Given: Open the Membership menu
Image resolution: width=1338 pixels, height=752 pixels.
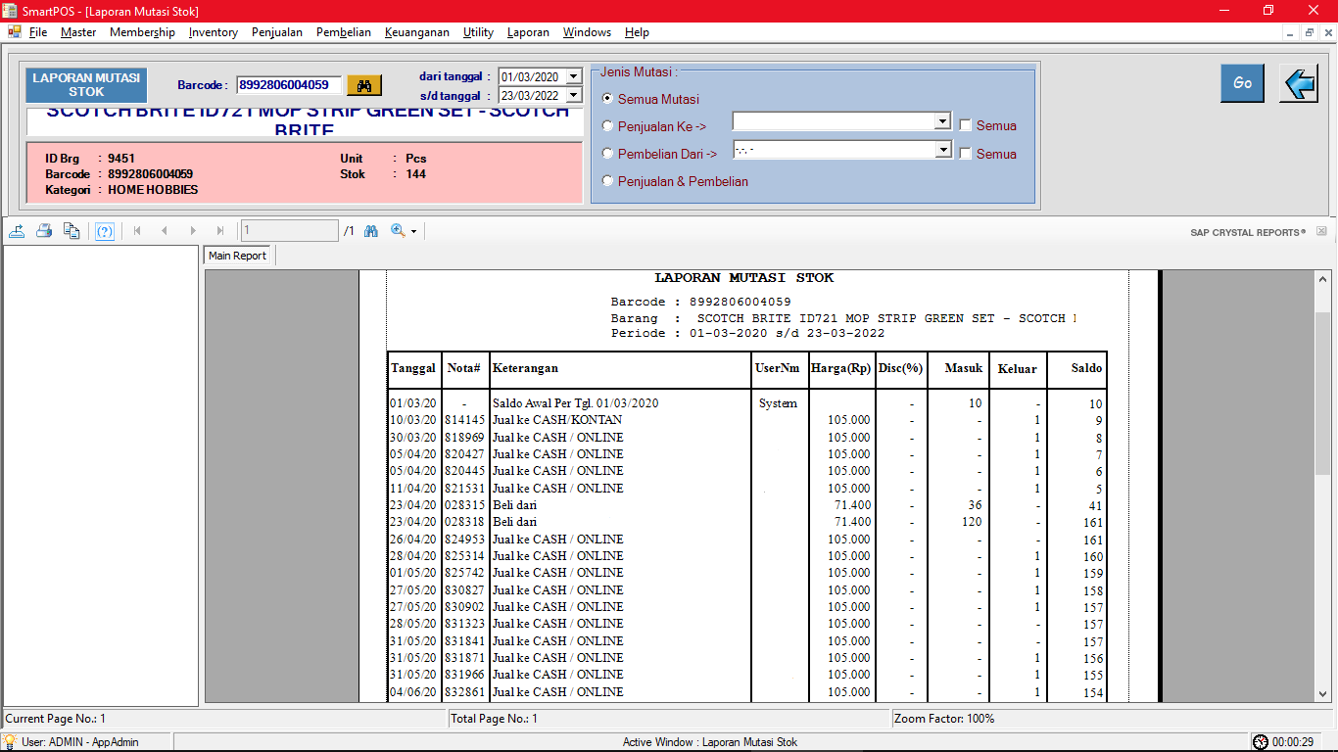Looking at the screenshot, I should coord(142,32).
